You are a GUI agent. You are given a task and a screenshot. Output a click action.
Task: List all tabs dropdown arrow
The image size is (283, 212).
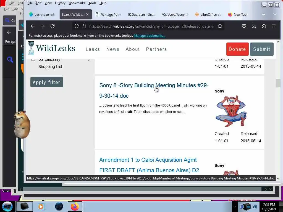tap(275, 14)
